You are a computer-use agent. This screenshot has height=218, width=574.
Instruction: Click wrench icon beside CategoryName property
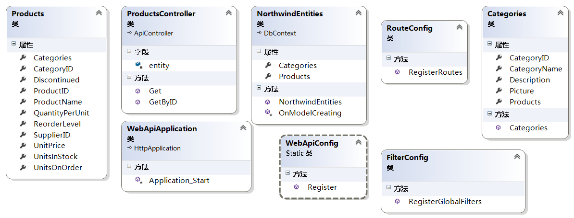(499, 68)
